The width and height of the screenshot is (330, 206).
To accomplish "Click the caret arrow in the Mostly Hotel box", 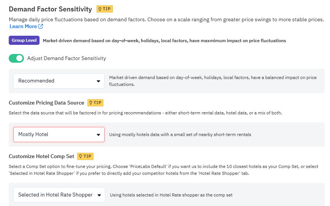I will pyautogui.click(x=98, y=135).
